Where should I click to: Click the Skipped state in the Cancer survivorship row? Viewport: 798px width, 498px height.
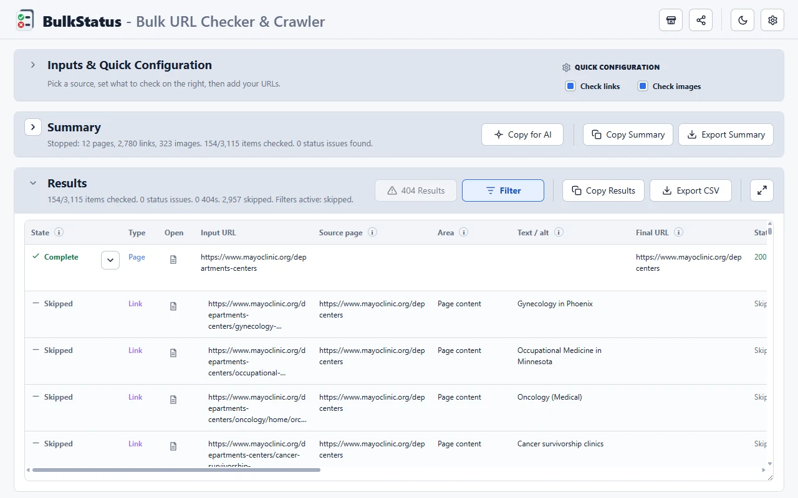tap(59, 444)
